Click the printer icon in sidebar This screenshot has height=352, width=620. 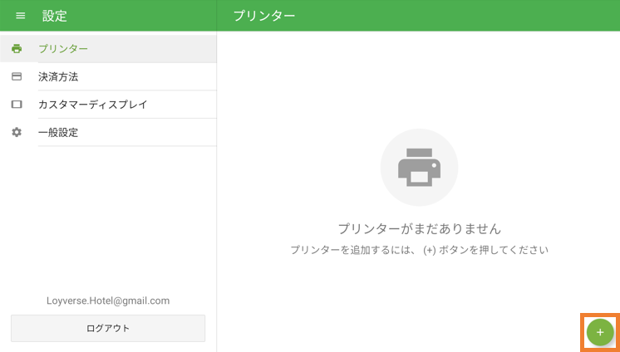point(17,49)
